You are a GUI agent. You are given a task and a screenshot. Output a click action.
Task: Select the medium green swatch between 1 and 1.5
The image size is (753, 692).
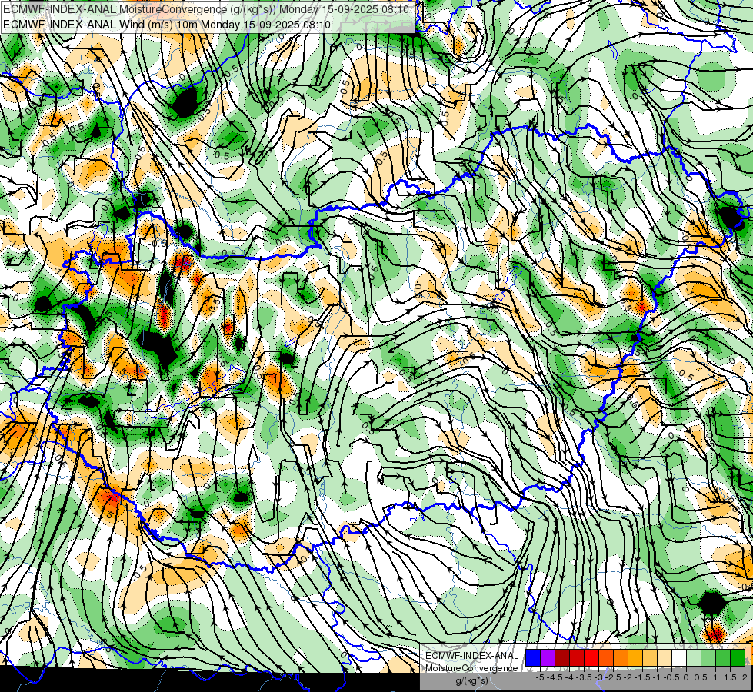coord(723,657)
